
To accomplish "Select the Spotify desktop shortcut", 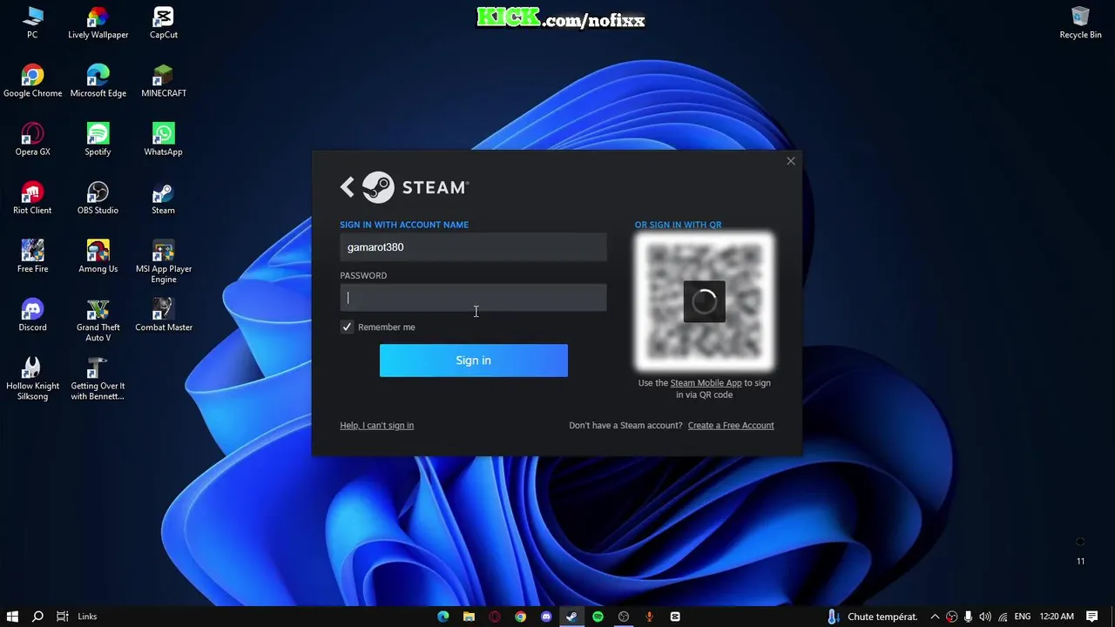I will [98, 139].
